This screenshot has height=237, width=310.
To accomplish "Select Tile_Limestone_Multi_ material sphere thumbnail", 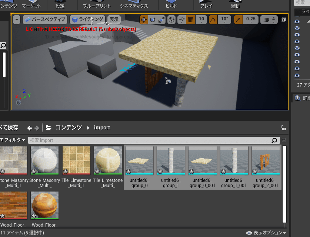I will tap(108, 160).
